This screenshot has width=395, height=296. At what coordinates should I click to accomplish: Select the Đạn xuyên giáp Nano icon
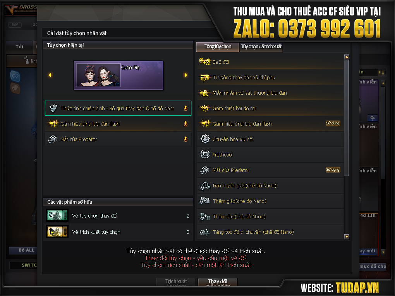tap(205, 186)
